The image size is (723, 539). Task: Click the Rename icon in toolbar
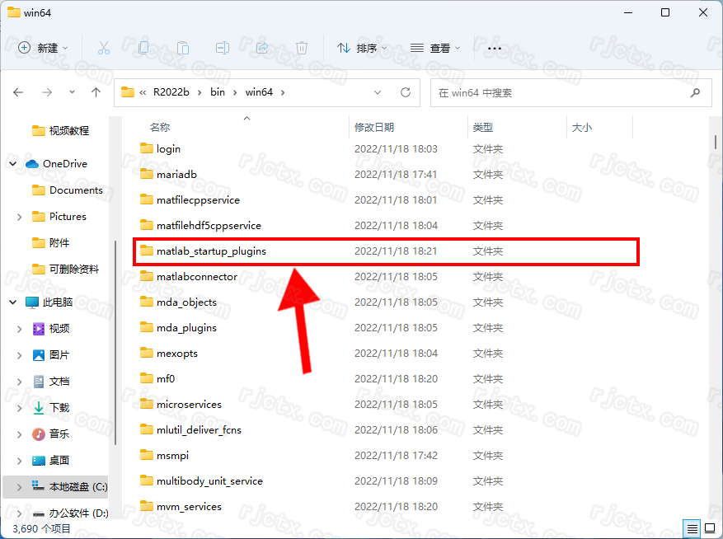(223, 48)
